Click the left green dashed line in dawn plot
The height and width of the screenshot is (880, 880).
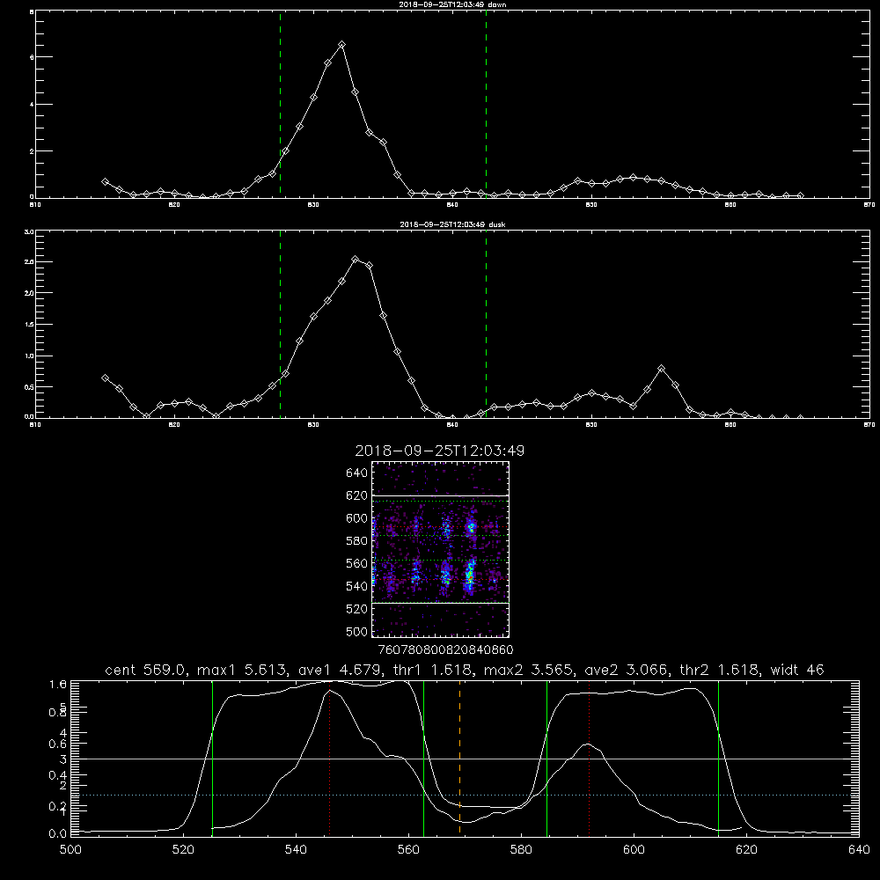(x=280, y=104)
